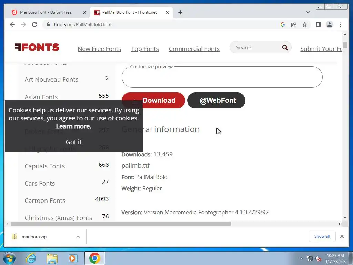The image size is (353, 265).
Task: Close the PallMallBold Font tab
Action: [x=167, y=12]
